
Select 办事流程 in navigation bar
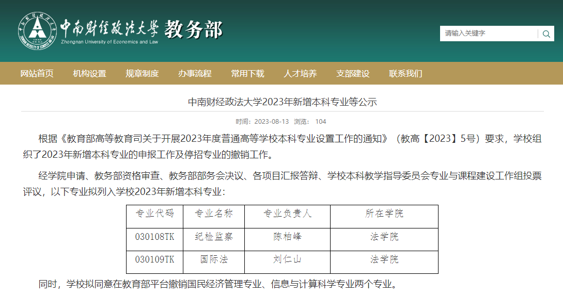pyautogui.click(x=195, y=73)
